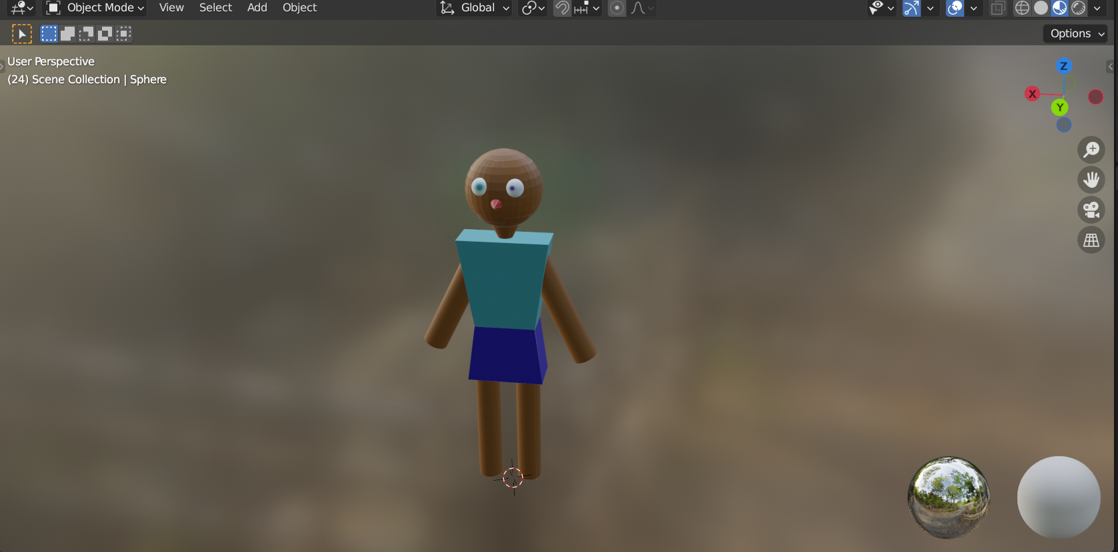This screenshot has height=552, width=1118.
Task: Set selection mode to invert
Action: tap(105, 34)
